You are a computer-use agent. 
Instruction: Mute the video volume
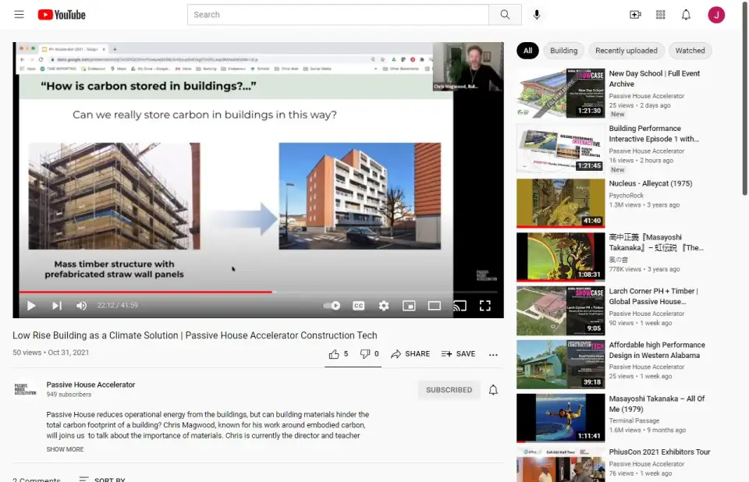[x=81, y=306]
